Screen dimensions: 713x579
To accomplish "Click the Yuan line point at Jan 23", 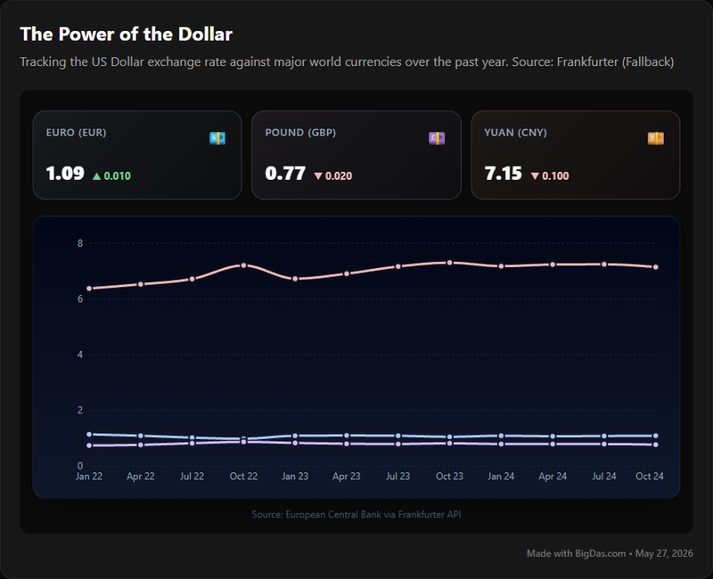I will tap(295, 279).
